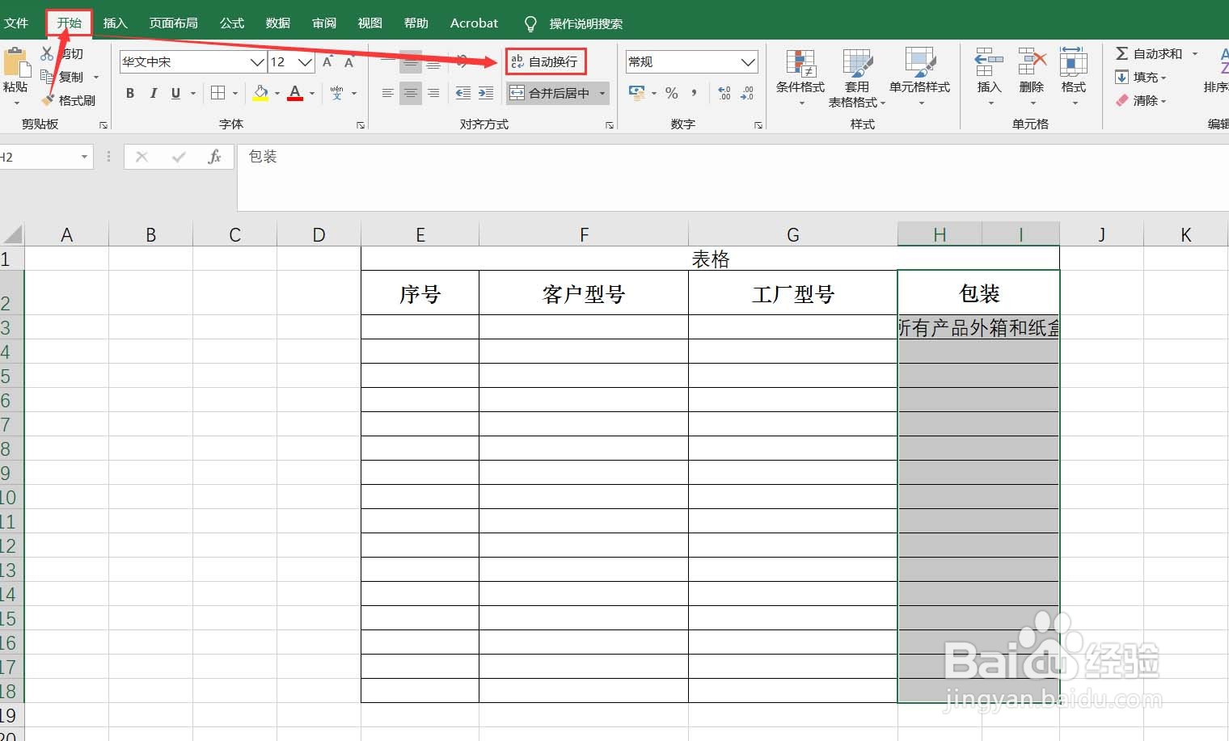
Task: Select the red font color swatch
Action: click(x=294, y=99)
